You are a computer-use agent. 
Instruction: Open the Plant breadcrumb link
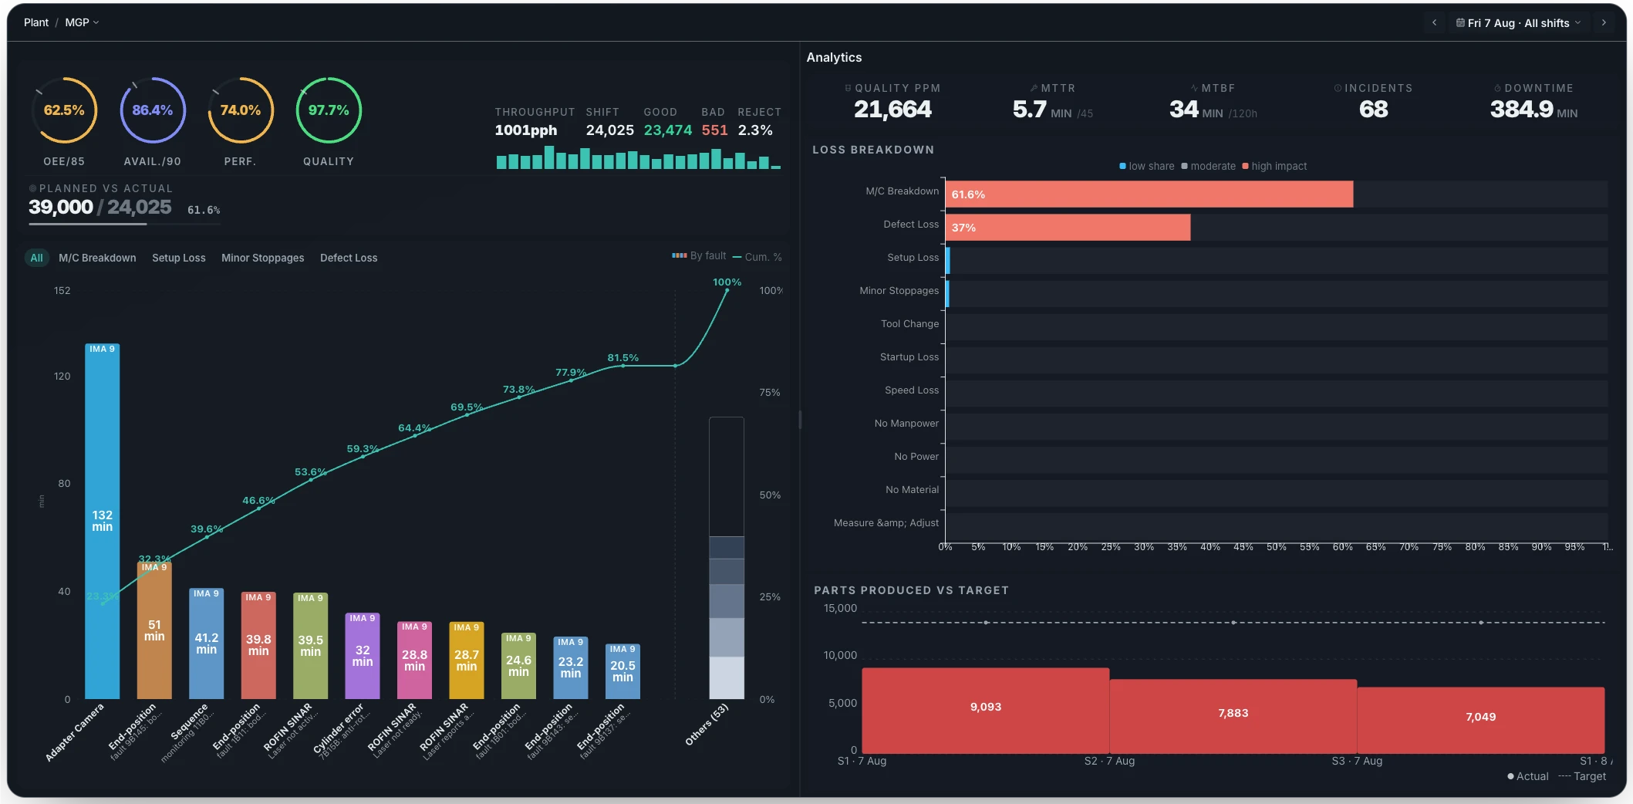tap(36, 22)
